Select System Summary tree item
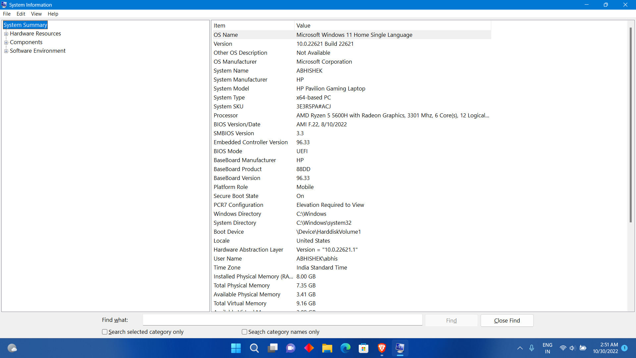This screenshot has width=636, height=358. point(25,25)
